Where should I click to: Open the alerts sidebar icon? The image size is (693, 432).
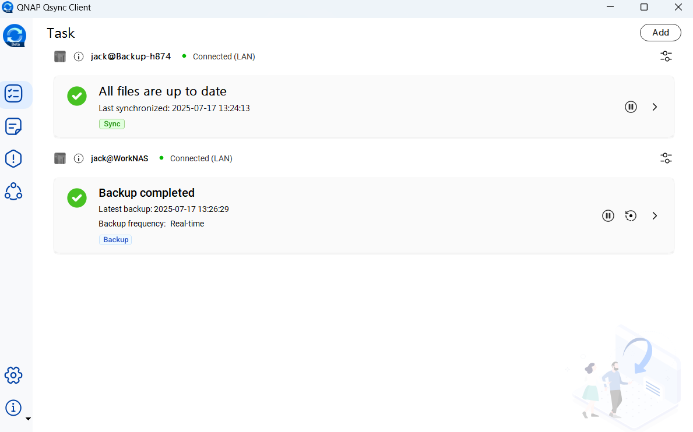(x=13, y=158)
